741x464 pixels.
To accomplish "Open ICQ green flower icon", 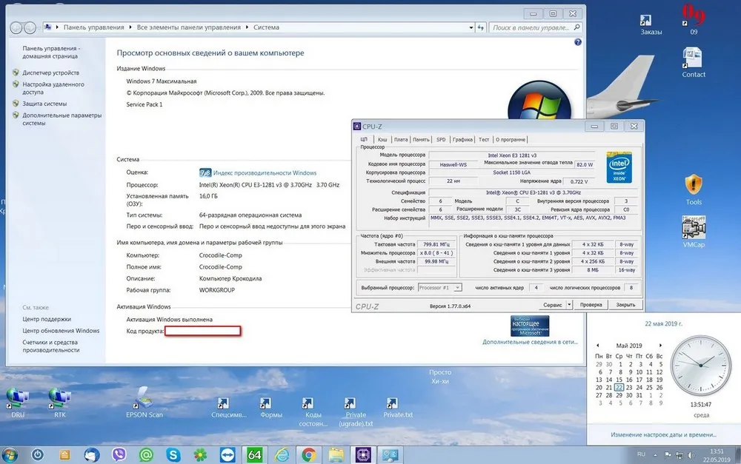I will click(x=200, y=454).
